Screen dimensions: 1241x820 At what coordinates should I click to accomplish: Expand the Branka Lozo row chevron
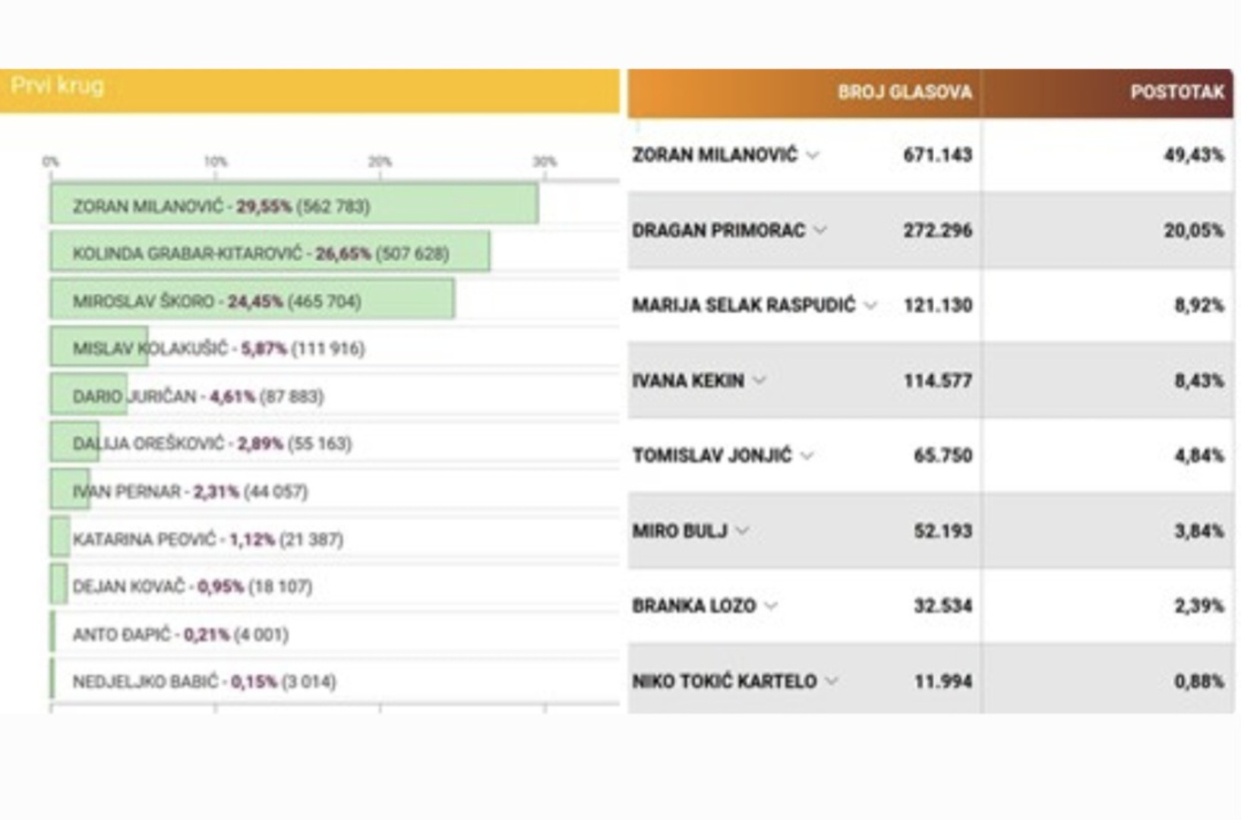tap(771, 606)
